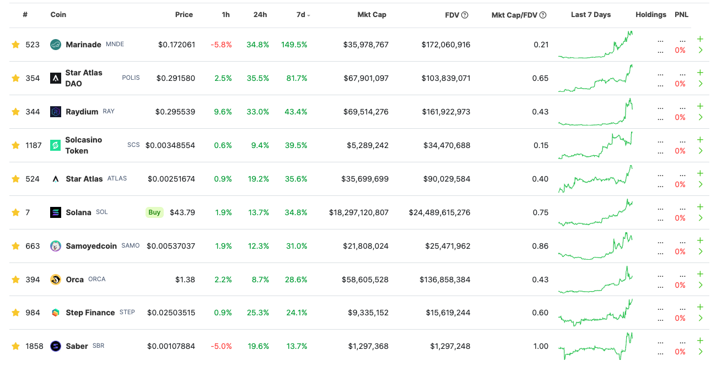Add Raydium transaction with plus icon
Screen dimensions: 711x372
[x=700, y=106]
